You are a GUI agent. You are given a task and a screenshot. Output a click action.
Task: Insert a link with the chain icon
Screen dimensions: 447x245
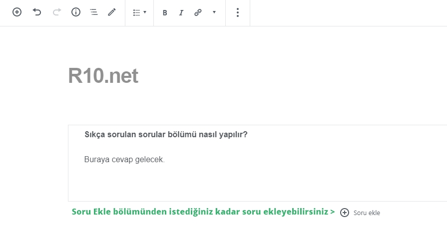(198, 12)
